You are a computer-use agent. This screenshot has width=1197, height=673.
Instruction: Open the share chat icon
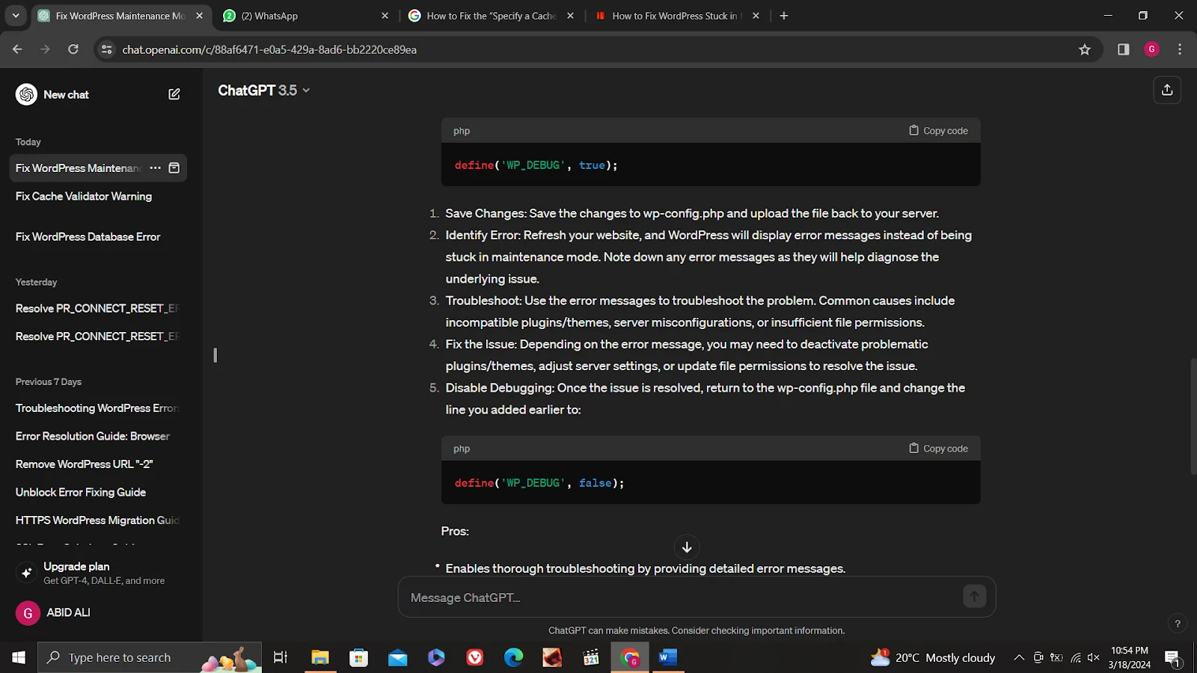1166,90
